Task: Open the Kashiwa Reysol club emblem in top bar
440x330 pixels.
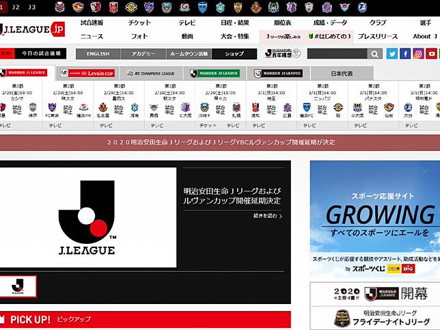Action: coord(131,8)
